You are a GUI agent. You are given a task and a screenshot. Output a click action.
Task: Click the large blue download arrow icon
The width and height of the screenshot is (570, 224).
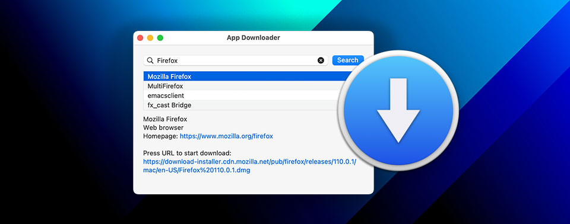coord(398,110)
